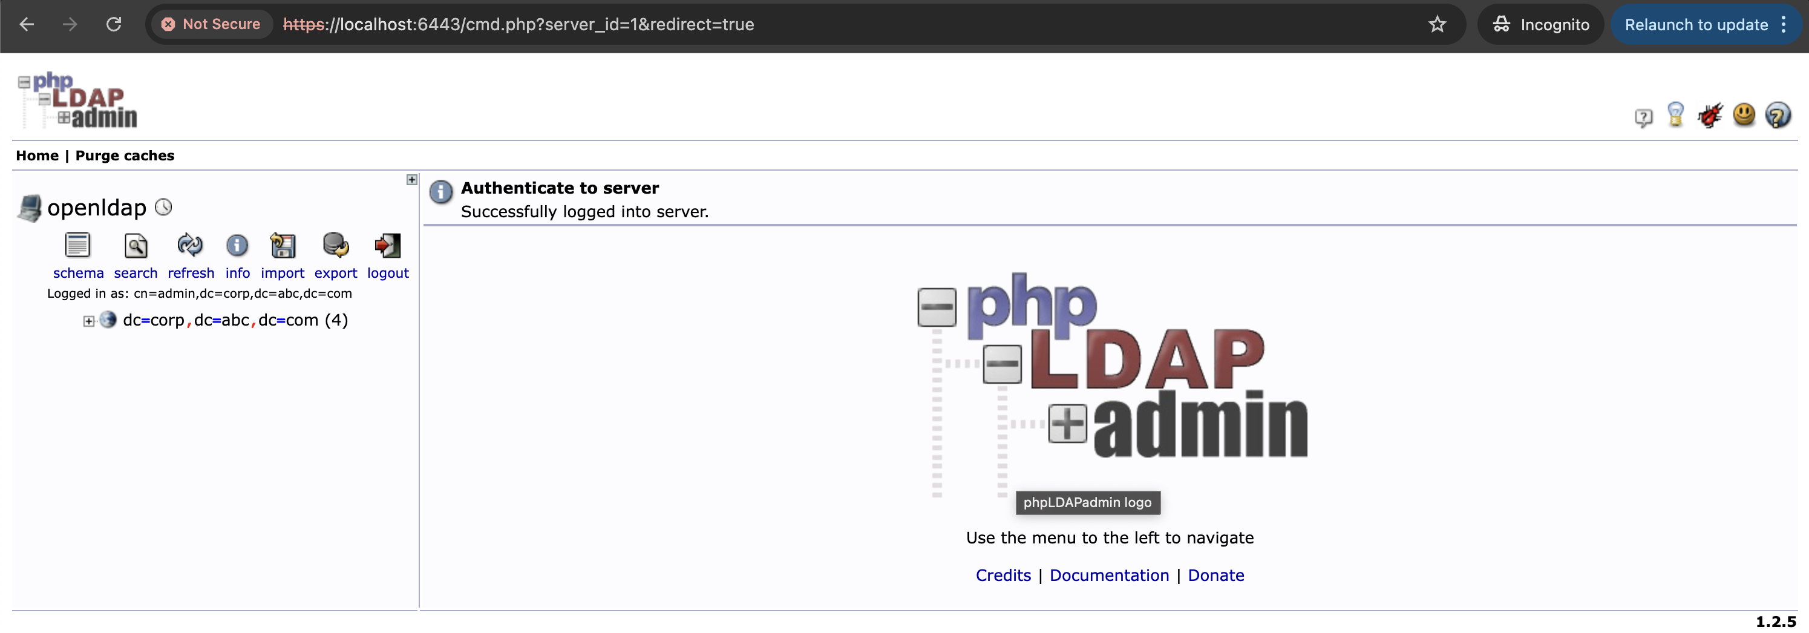The image size is (1809, 633).
Task: Log out of the openldap server
Action: [388, 246]
